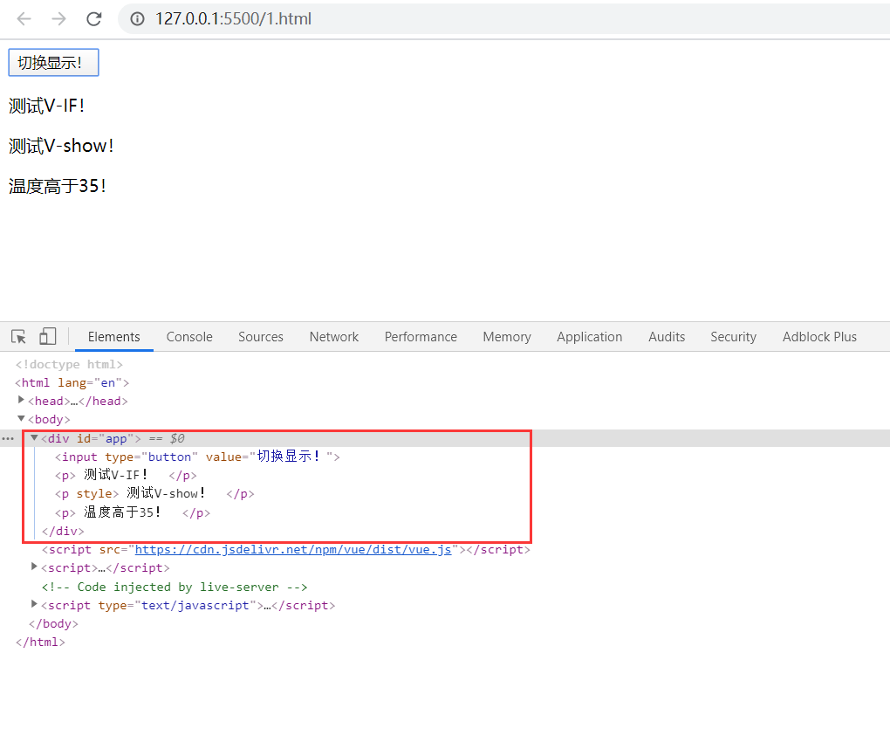The image size is (890, 742).
Task: Open the Console tab
Action: (x=189, y=337)
